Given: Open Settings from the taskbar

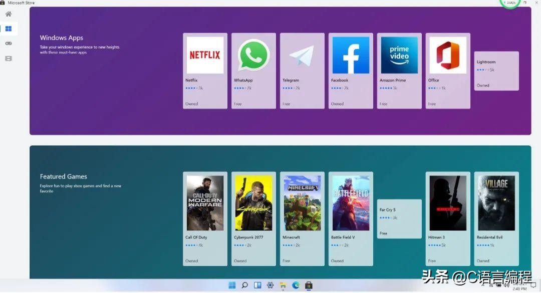Looking at the screenshot, I should (270, 285).
